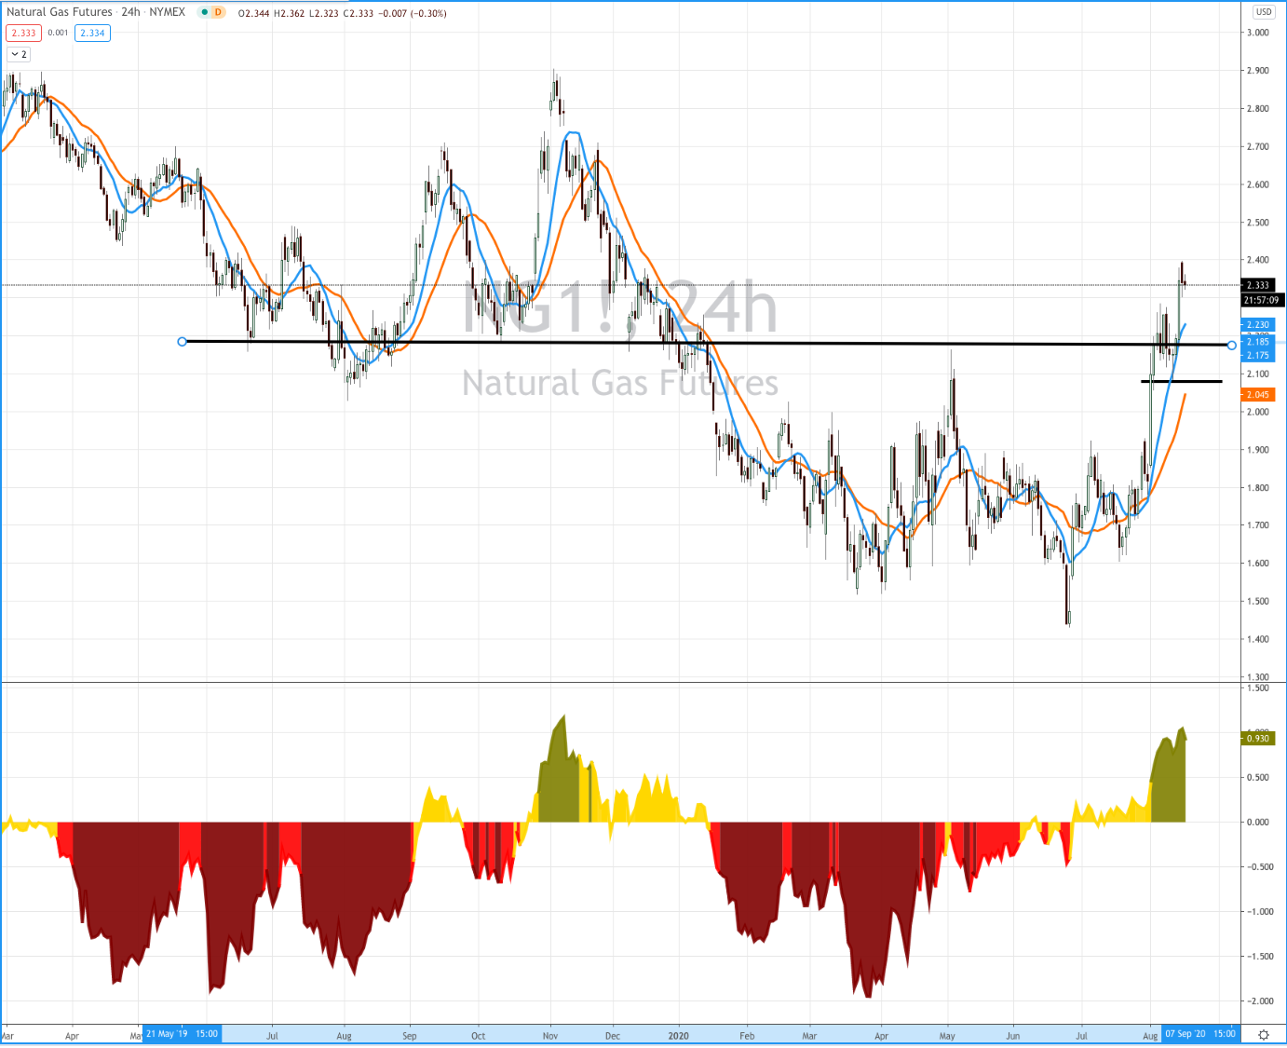Click the 21 May '19 15:00 date marker
The width and height of the screenshot is (1287, 1048).
pyautogui.click(x=182, y=1034)
